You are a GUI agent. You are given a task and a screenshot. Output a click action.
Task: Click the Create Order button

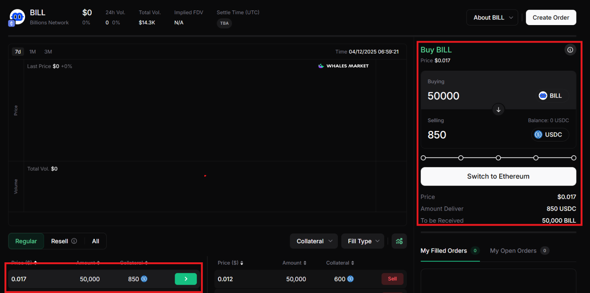click(551, 18)
